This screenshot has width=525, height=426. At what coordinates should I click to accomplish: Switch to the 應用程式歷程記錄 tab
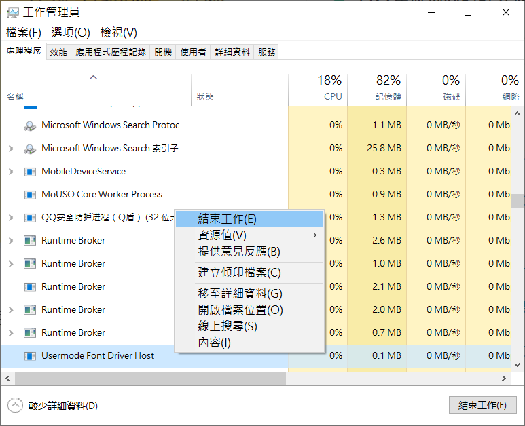click(111, 52)
